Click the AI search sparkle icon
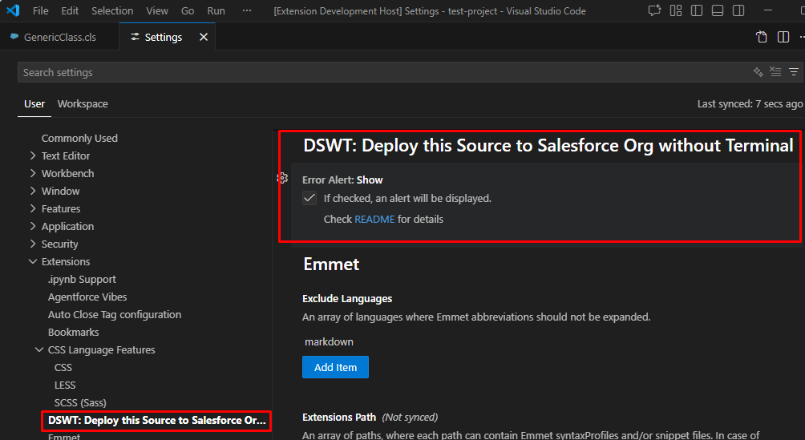This screenshot has width=805, height=440. (x=758, y=72)
